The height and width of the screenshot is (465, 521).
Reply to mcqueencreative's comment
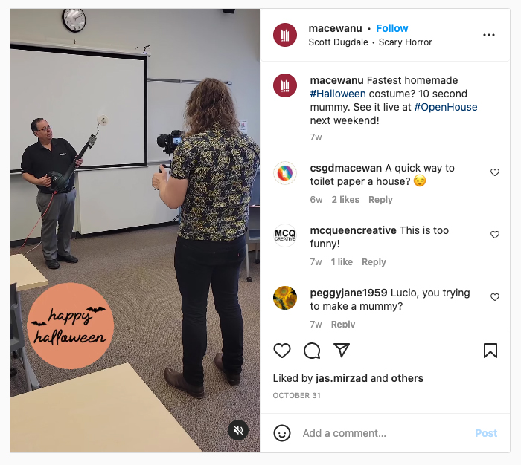pos(374,262)
